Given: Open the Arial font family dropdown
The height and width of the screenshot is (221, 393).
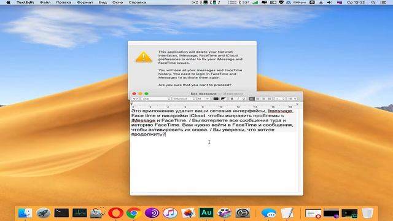Looking at the screenshot, I should [155, 99].
